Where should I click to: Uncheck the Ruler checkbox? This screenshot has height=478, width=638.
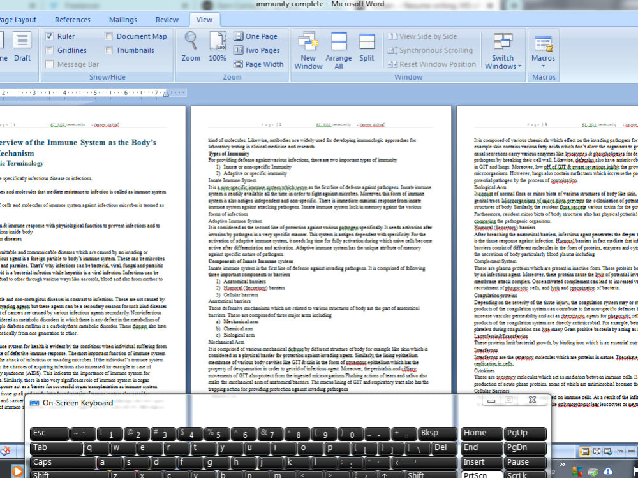[x=49, y=36]
